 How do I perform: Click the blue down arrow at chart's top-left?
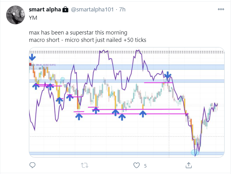32,57
